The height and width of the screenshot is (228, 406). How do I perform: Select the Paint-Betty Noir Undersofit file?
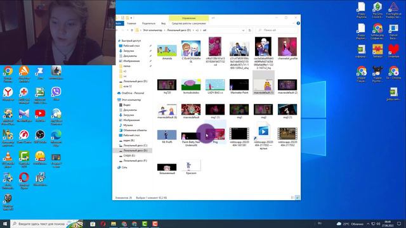click(191, 139)
